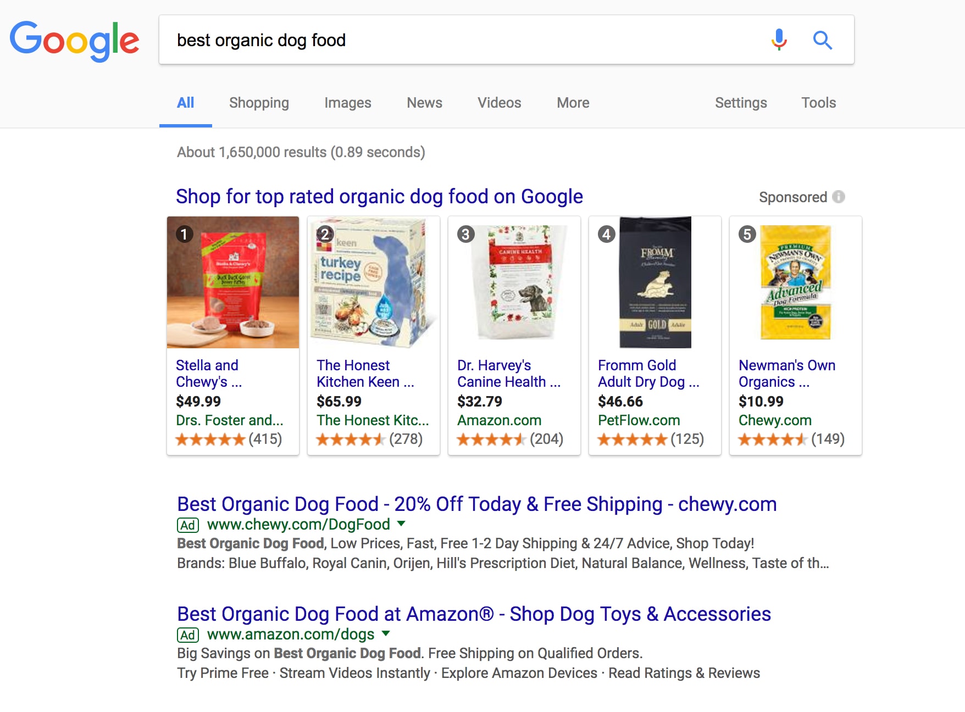Click the www.chewy.com/DogFood URL
The height and width of the screenshot is (712, 965).
(x=298, y=525)
